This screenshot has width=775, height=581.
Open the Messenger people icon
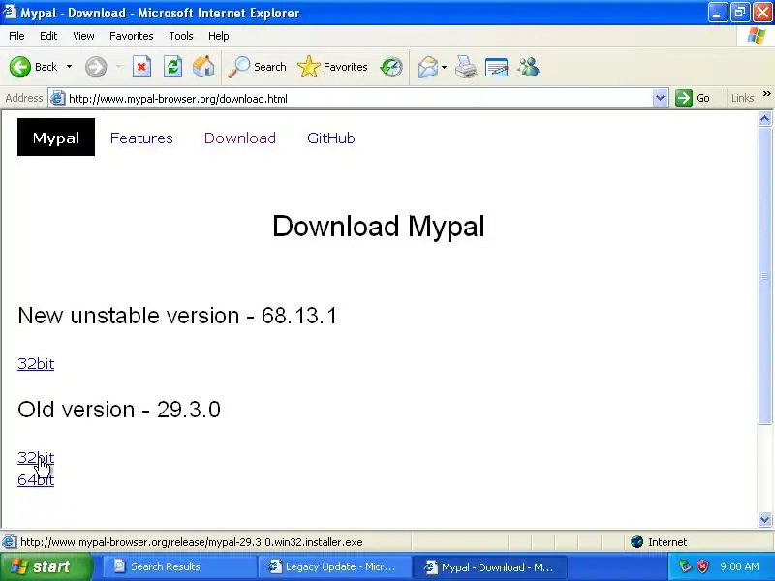[x=528, y=67]
